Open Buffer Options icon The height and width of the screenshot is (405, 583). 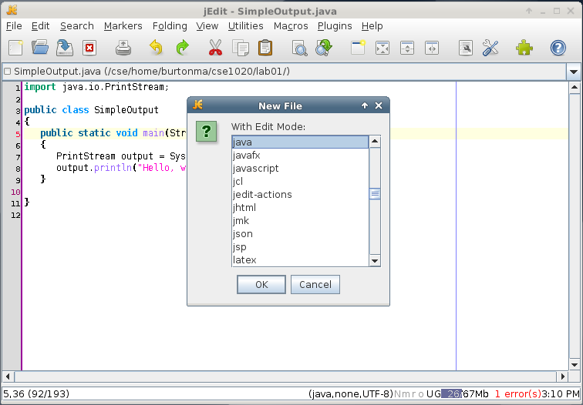point(466,48)
